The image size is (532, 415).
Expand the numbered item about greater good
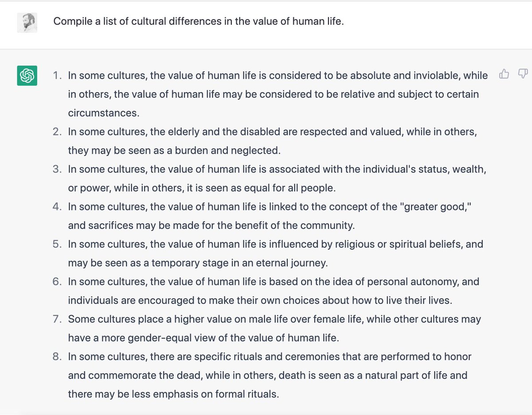[266, 216]
